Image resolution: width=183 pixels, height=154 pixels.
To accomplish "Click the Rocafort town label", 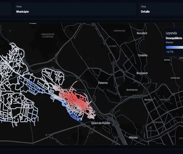I will click(142, 33).
